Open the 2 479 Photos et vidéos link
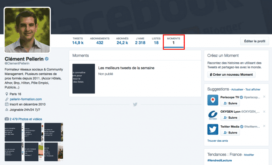This screenshot has height=165, width=272. click(26, 119)
